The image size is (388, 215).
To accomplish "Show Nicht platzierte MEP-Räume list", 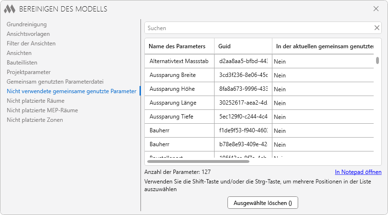I will pos(42,110).
